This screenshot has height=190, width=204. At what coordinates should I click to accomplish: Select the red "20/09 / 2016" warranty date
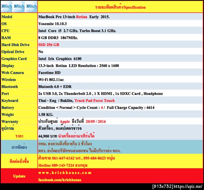96,122
